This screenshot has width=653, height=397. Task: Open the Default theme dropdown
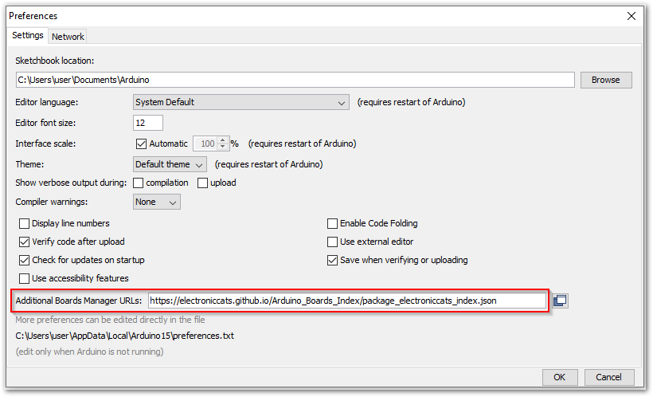(x=170, y=164)
